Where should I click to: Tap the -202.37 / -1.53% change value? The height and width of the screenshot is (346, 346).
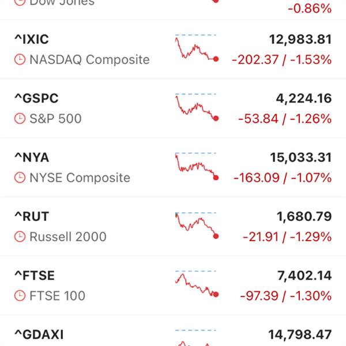point(281,59)
